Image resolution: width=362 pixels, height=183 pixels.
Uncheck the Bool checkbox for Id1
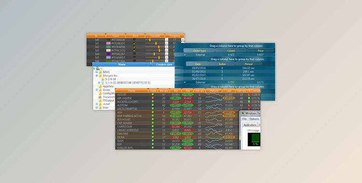135,43
